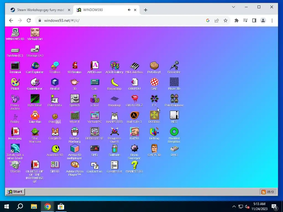Image resolution: width=283 pixels, height=212 pixels.
Task: Open Acid Box 93 smiley icon
Action: click(55, 149)
